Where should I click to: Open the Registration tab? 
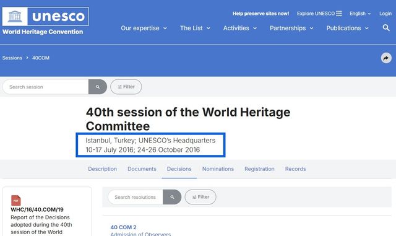click(259, 169)
